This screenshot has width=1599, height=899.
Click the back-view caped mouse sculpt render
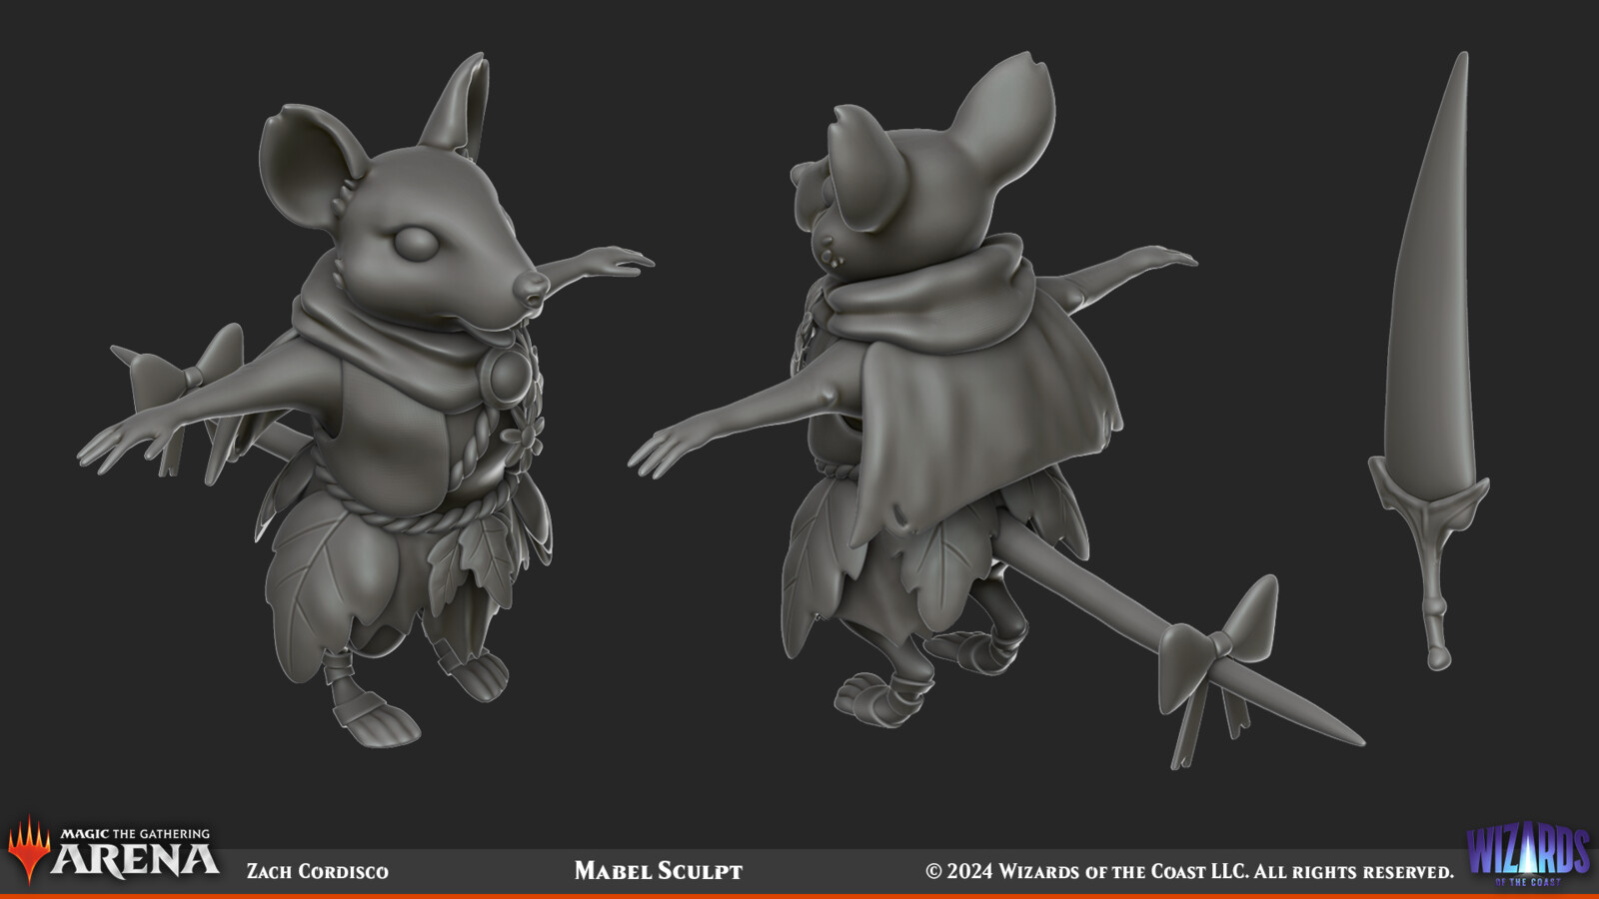[x=994, y=410]
